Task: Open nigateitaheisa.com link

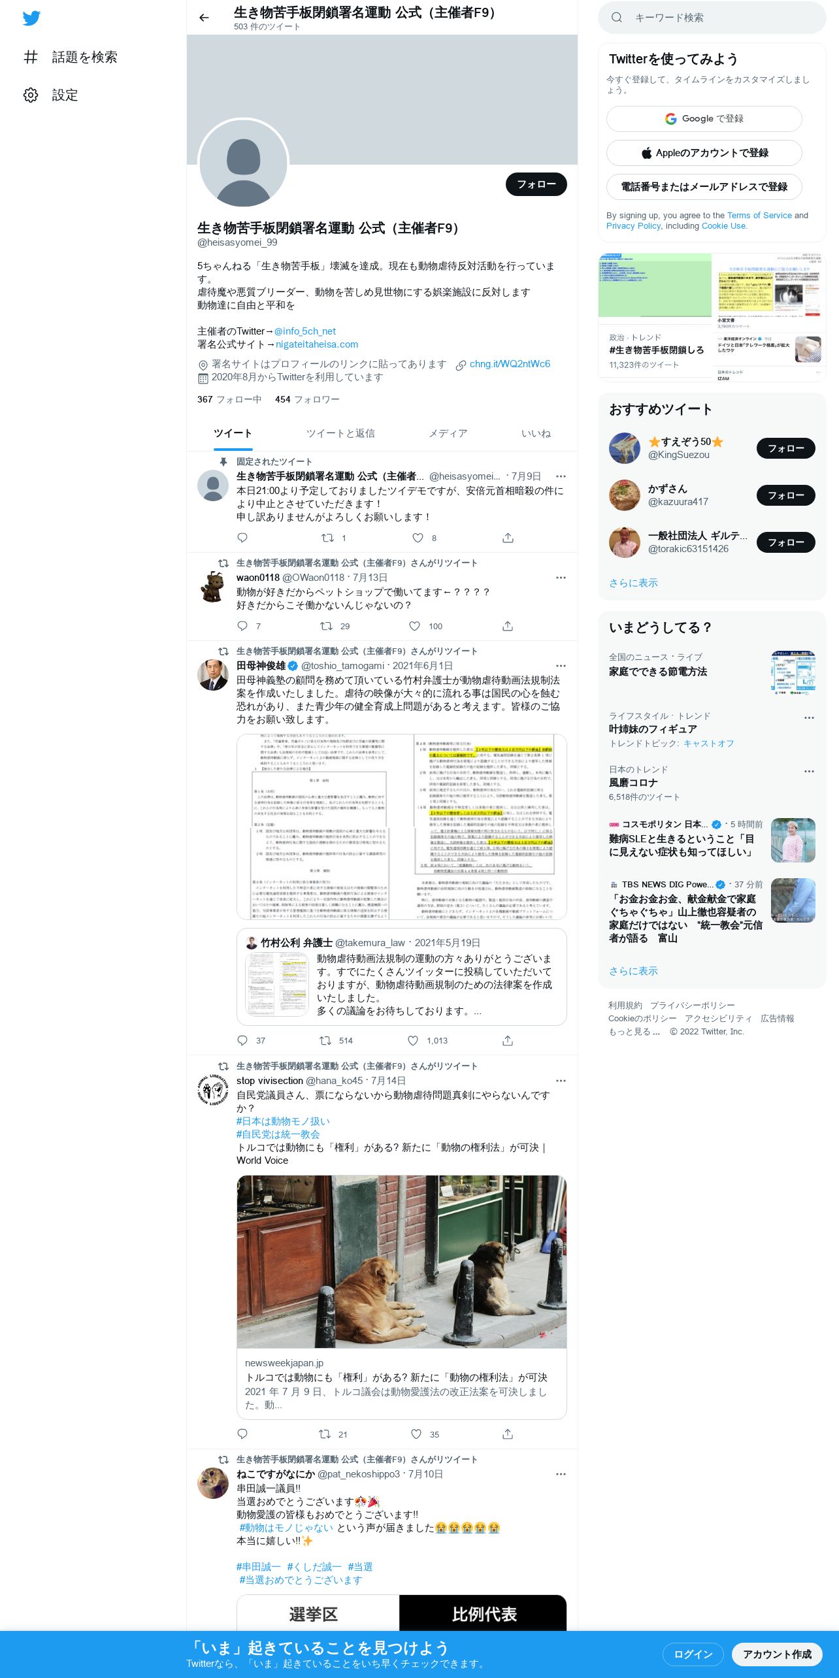Action: 316,344
